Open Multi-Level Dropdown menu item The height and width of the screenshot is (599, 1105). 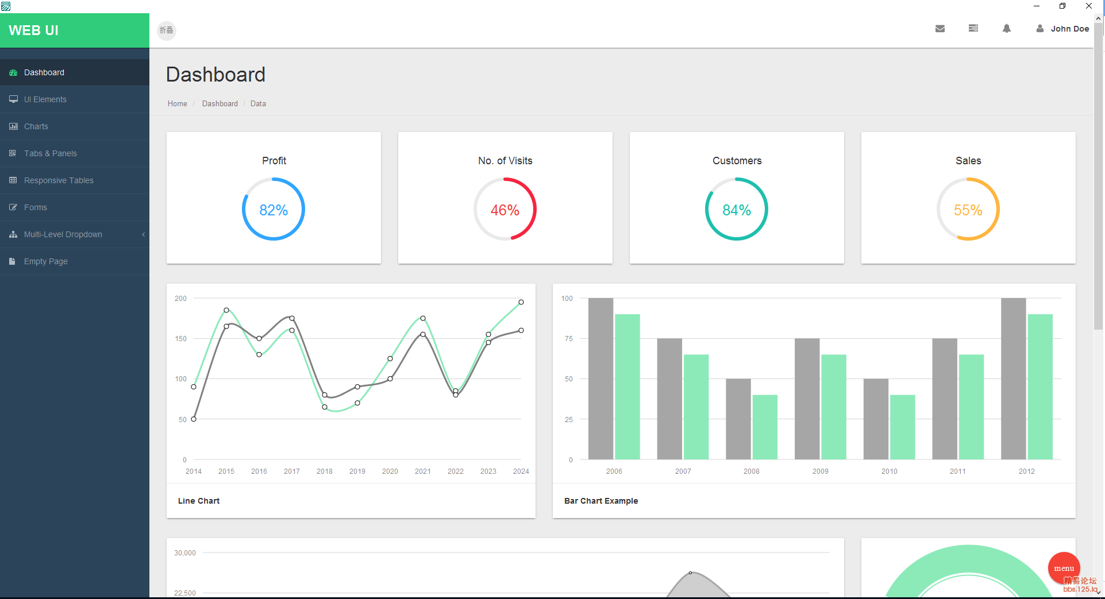pos(75,234)
